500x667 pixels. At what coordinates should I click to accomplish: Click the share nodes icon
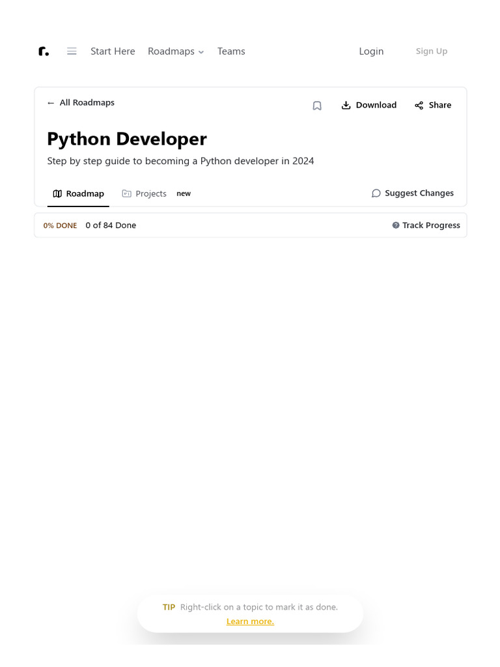coord(419,106)
